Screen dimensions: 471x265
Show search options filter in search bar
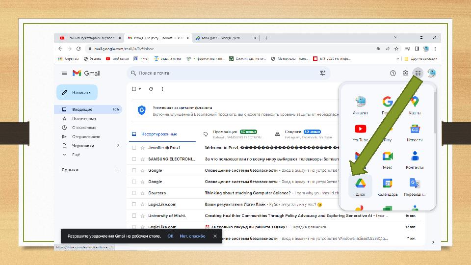click(x=323, y=73)
